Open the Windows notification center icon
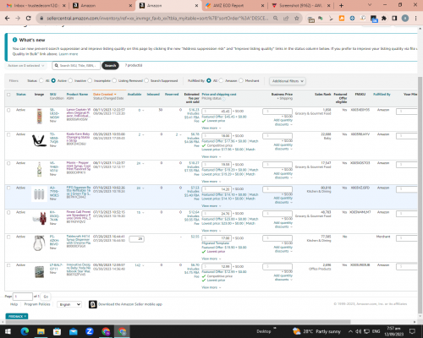This screenshot has height=338, width=423. (x=412, y=331)
